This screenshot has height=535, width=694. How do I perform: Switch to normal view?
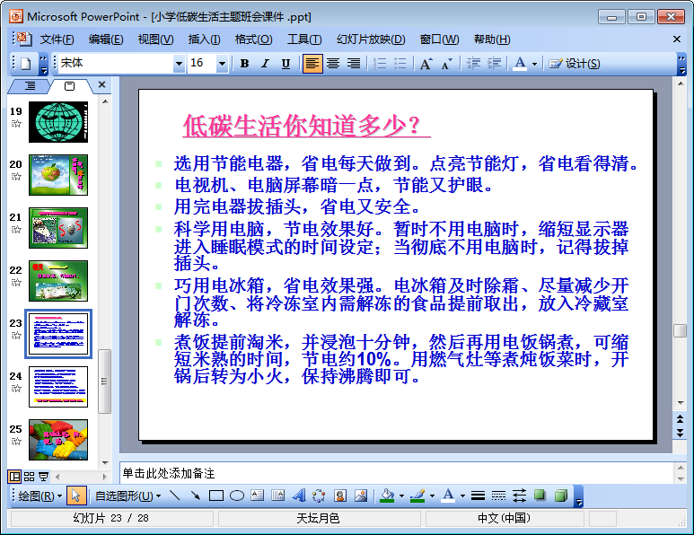[x=14, y=477]
